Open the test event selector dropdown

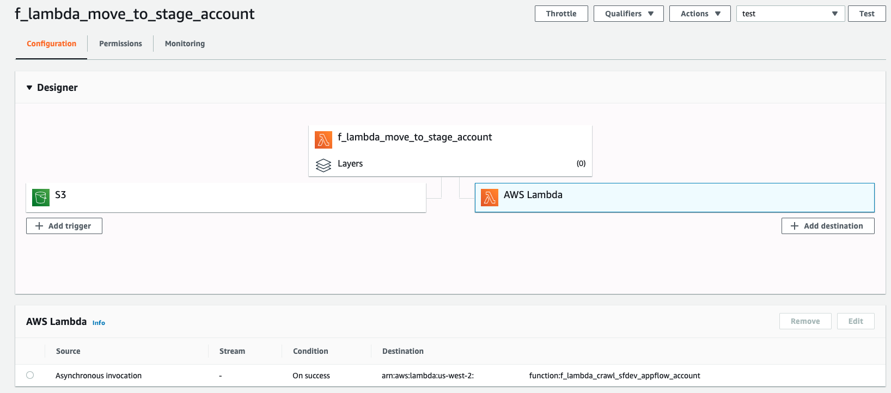(791, 14)
